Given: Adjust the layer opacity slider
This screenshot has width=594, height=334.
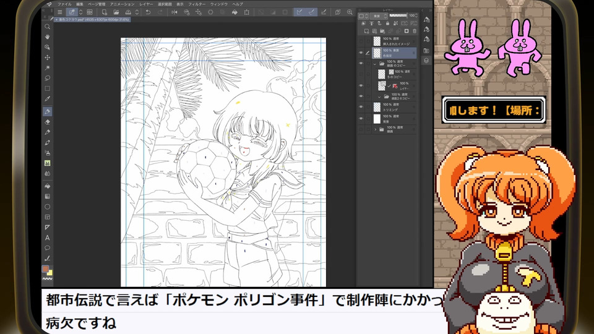Looking at the screenshot, I should click(398, 15).
